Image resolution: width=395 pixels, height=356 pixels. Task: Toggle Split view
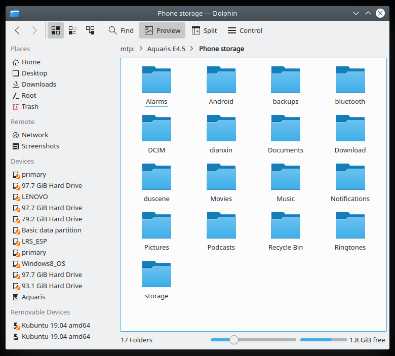(204, 30)
